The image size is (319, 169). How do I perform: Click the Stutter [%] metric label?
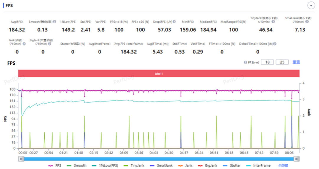(72, 44)
